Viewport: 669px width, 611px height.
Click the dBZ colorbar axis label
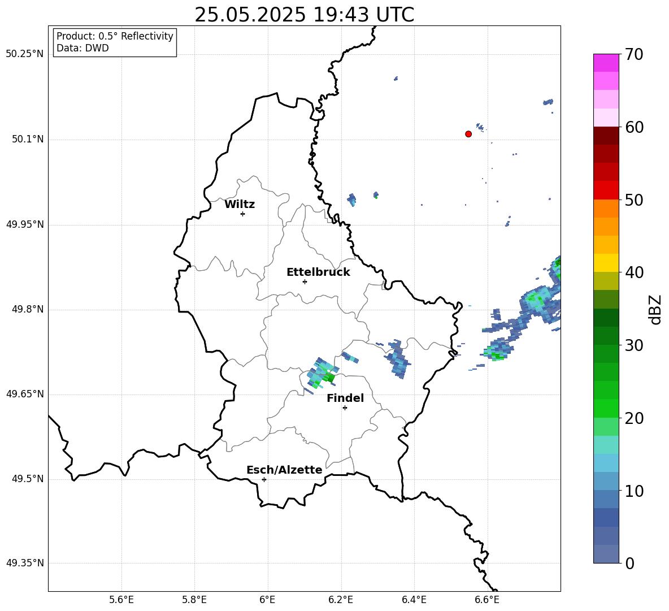656,309
